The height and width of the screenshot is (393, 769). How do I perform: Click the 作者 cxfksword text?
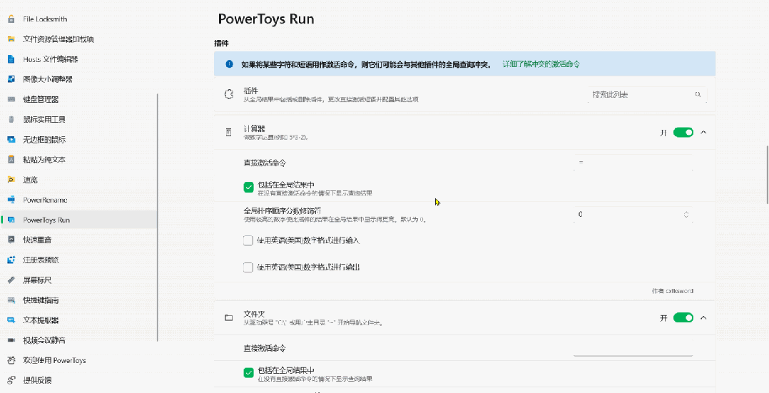coord(673,291)
